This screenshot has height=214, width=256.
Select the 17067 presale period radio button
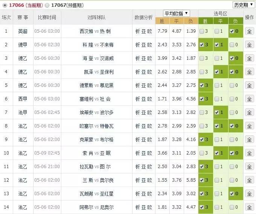(47, 5)
